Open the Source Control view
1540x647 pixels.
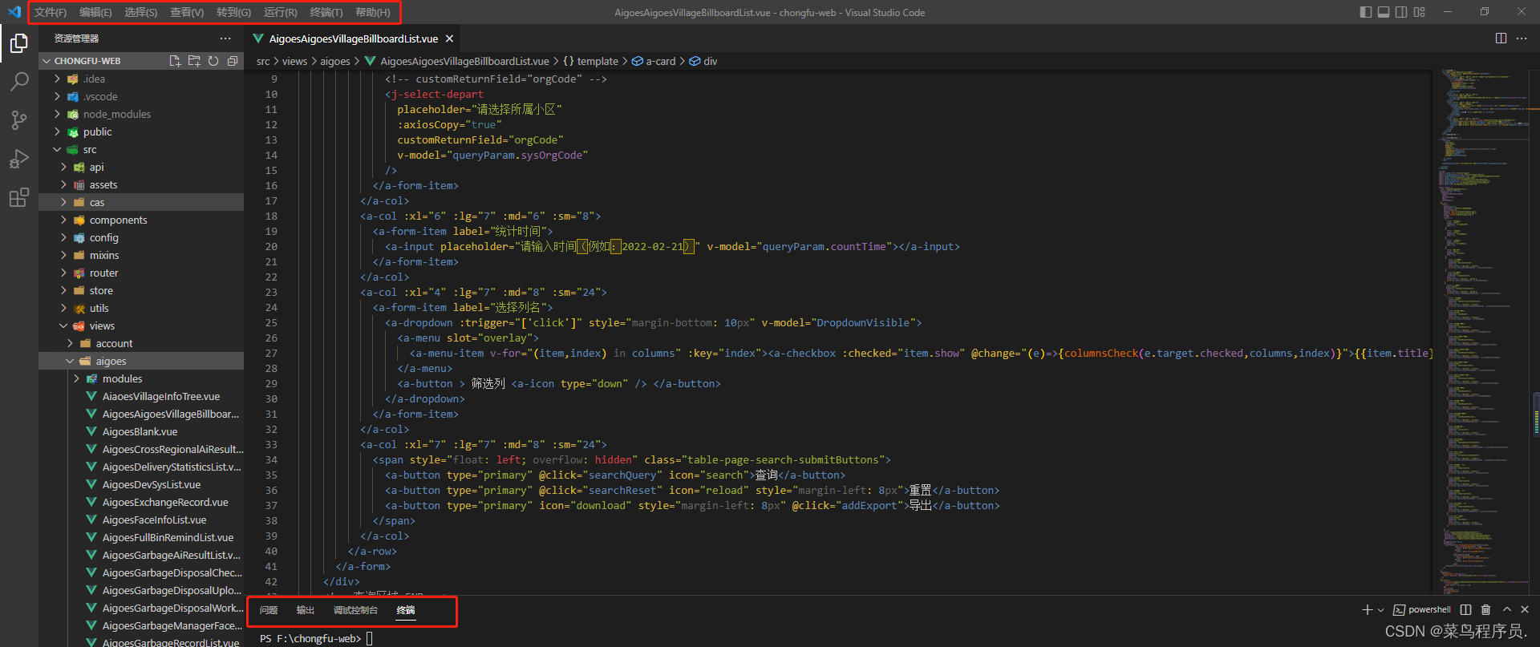(19, 120)
